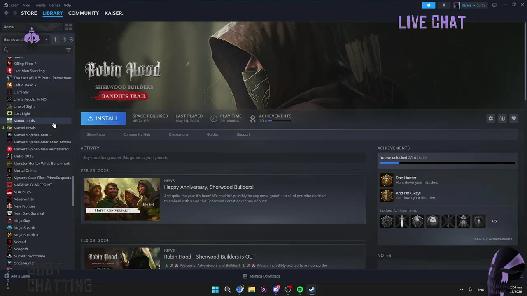Open the notifications bell
The width and height of the screenshot is (527, 296).
click(x=444, y=5)
